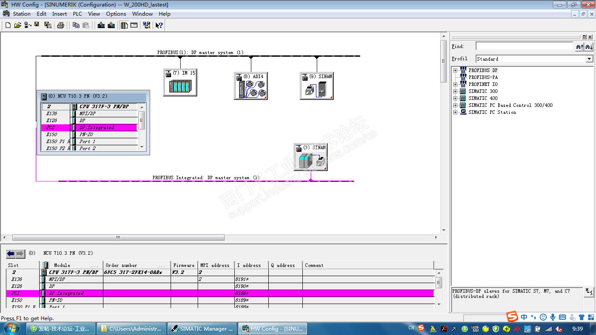Open the Window menu

pyautogui.click(x=143, y=14)
